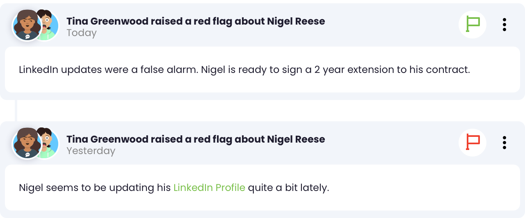Click the "Today" timestamp
The width and height of the screenshot is (525, 218).
tap(82, 33)
